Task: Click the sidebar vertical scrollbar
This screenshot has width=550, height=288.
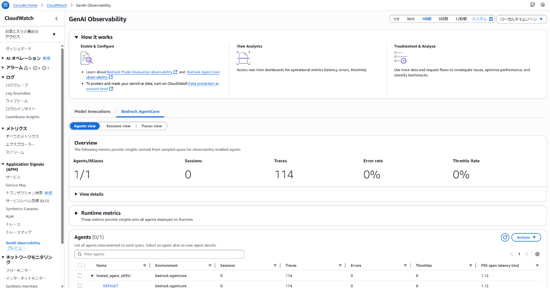Action: coord(62,145)
